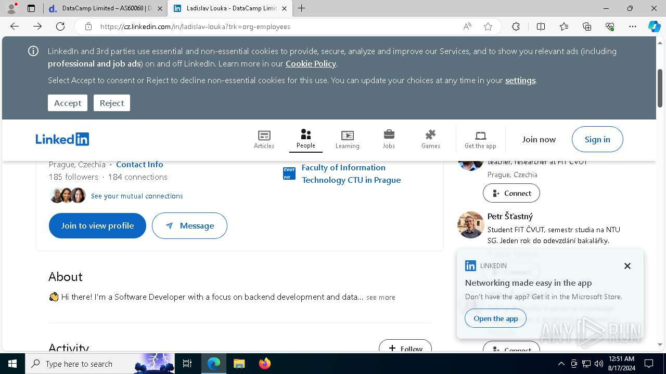This screenshot has height=374, width=666.
Task: Click Join to view profile button
Action: 97,225
